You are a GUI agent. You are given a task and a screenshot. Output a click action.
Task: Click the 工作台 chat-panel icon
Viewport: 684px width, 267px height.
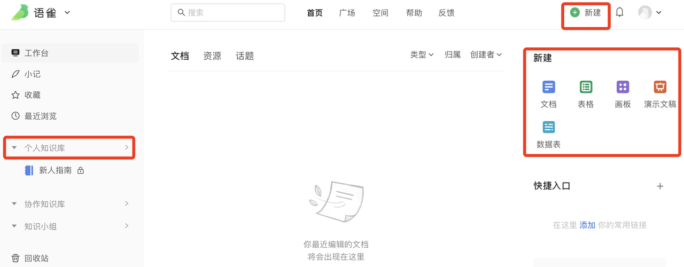[x=15, y=53]
